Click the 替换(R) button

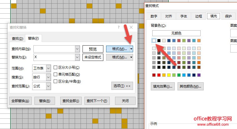[44, 101]
